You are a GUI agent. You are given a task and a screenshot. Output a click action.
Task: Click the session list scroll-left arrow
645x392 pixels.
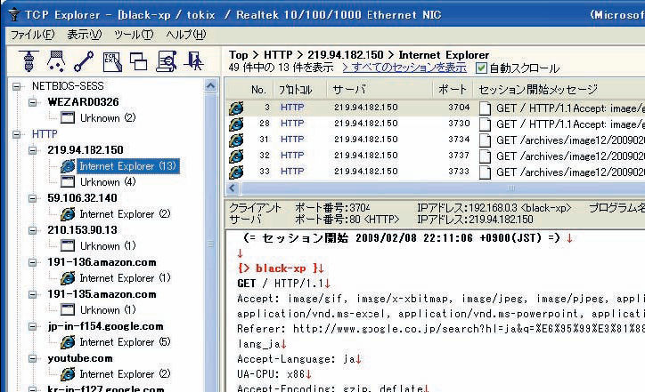click(x=233, y=188)
